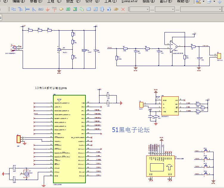Screen dimensions: 224x188
Task: Select the Place Wire tool
Action: [x=14, y=9]
